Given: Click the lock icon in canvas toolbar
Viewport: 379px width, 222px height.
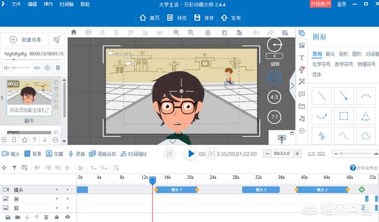Looking at the screenshot, I should coord(208,33).
